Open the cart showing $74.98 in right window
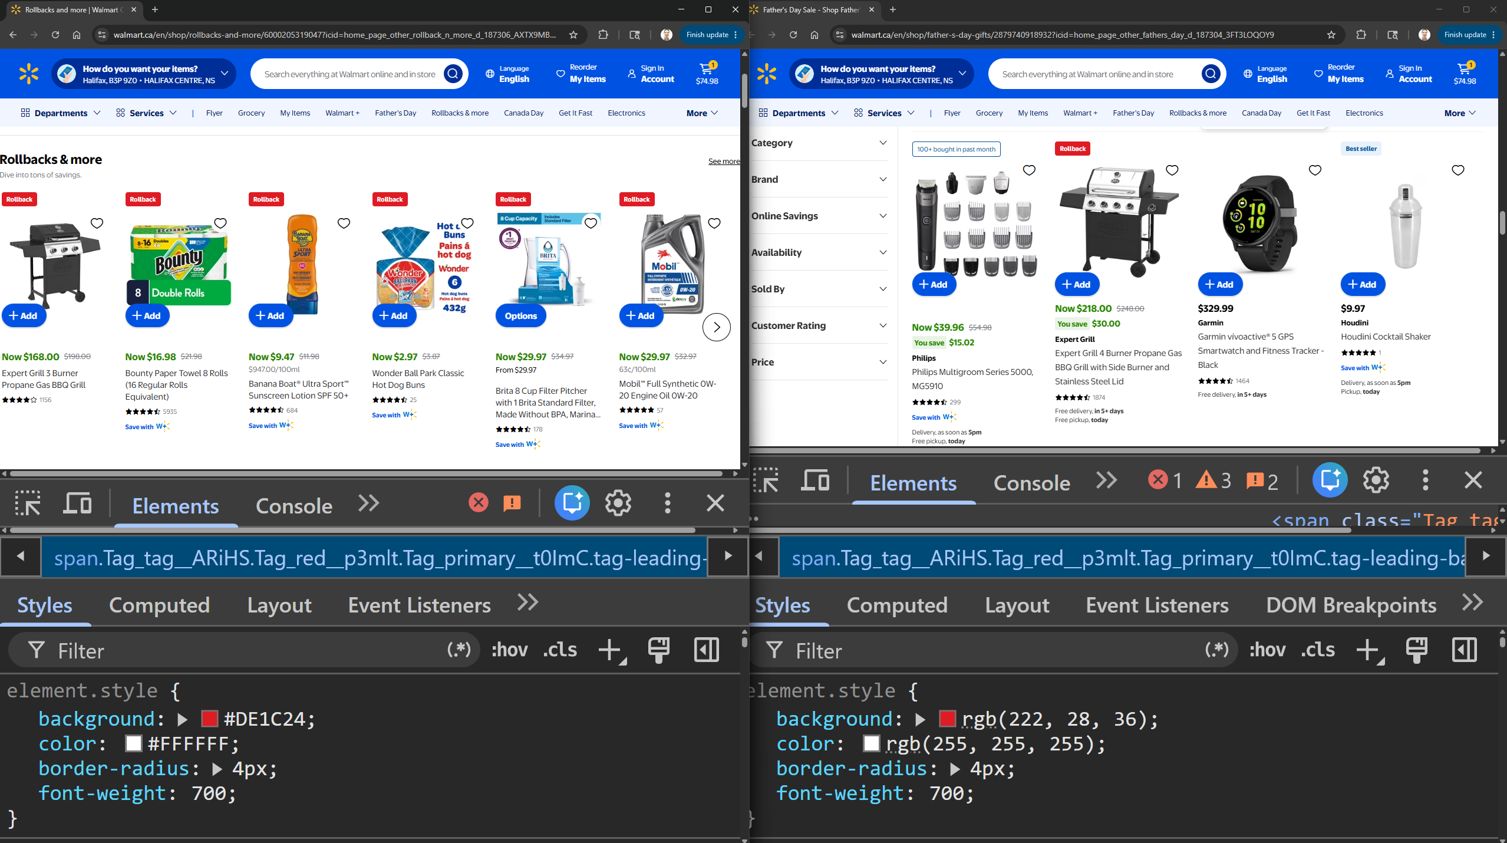 (1465, 74)
